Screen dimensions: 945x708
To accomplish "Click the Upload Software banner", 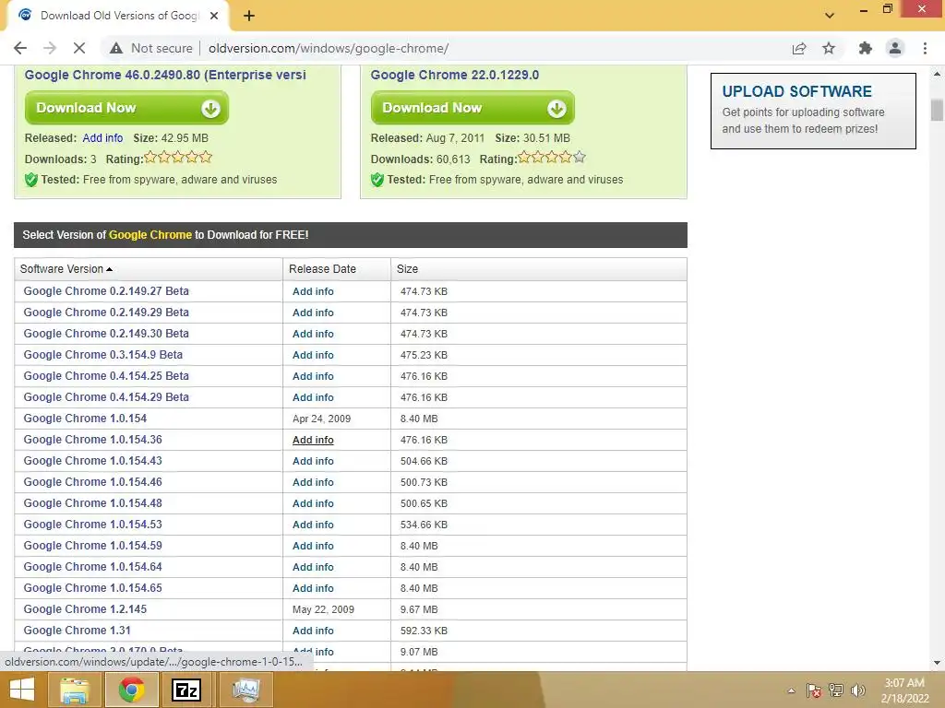I will (x=813, y=111).
